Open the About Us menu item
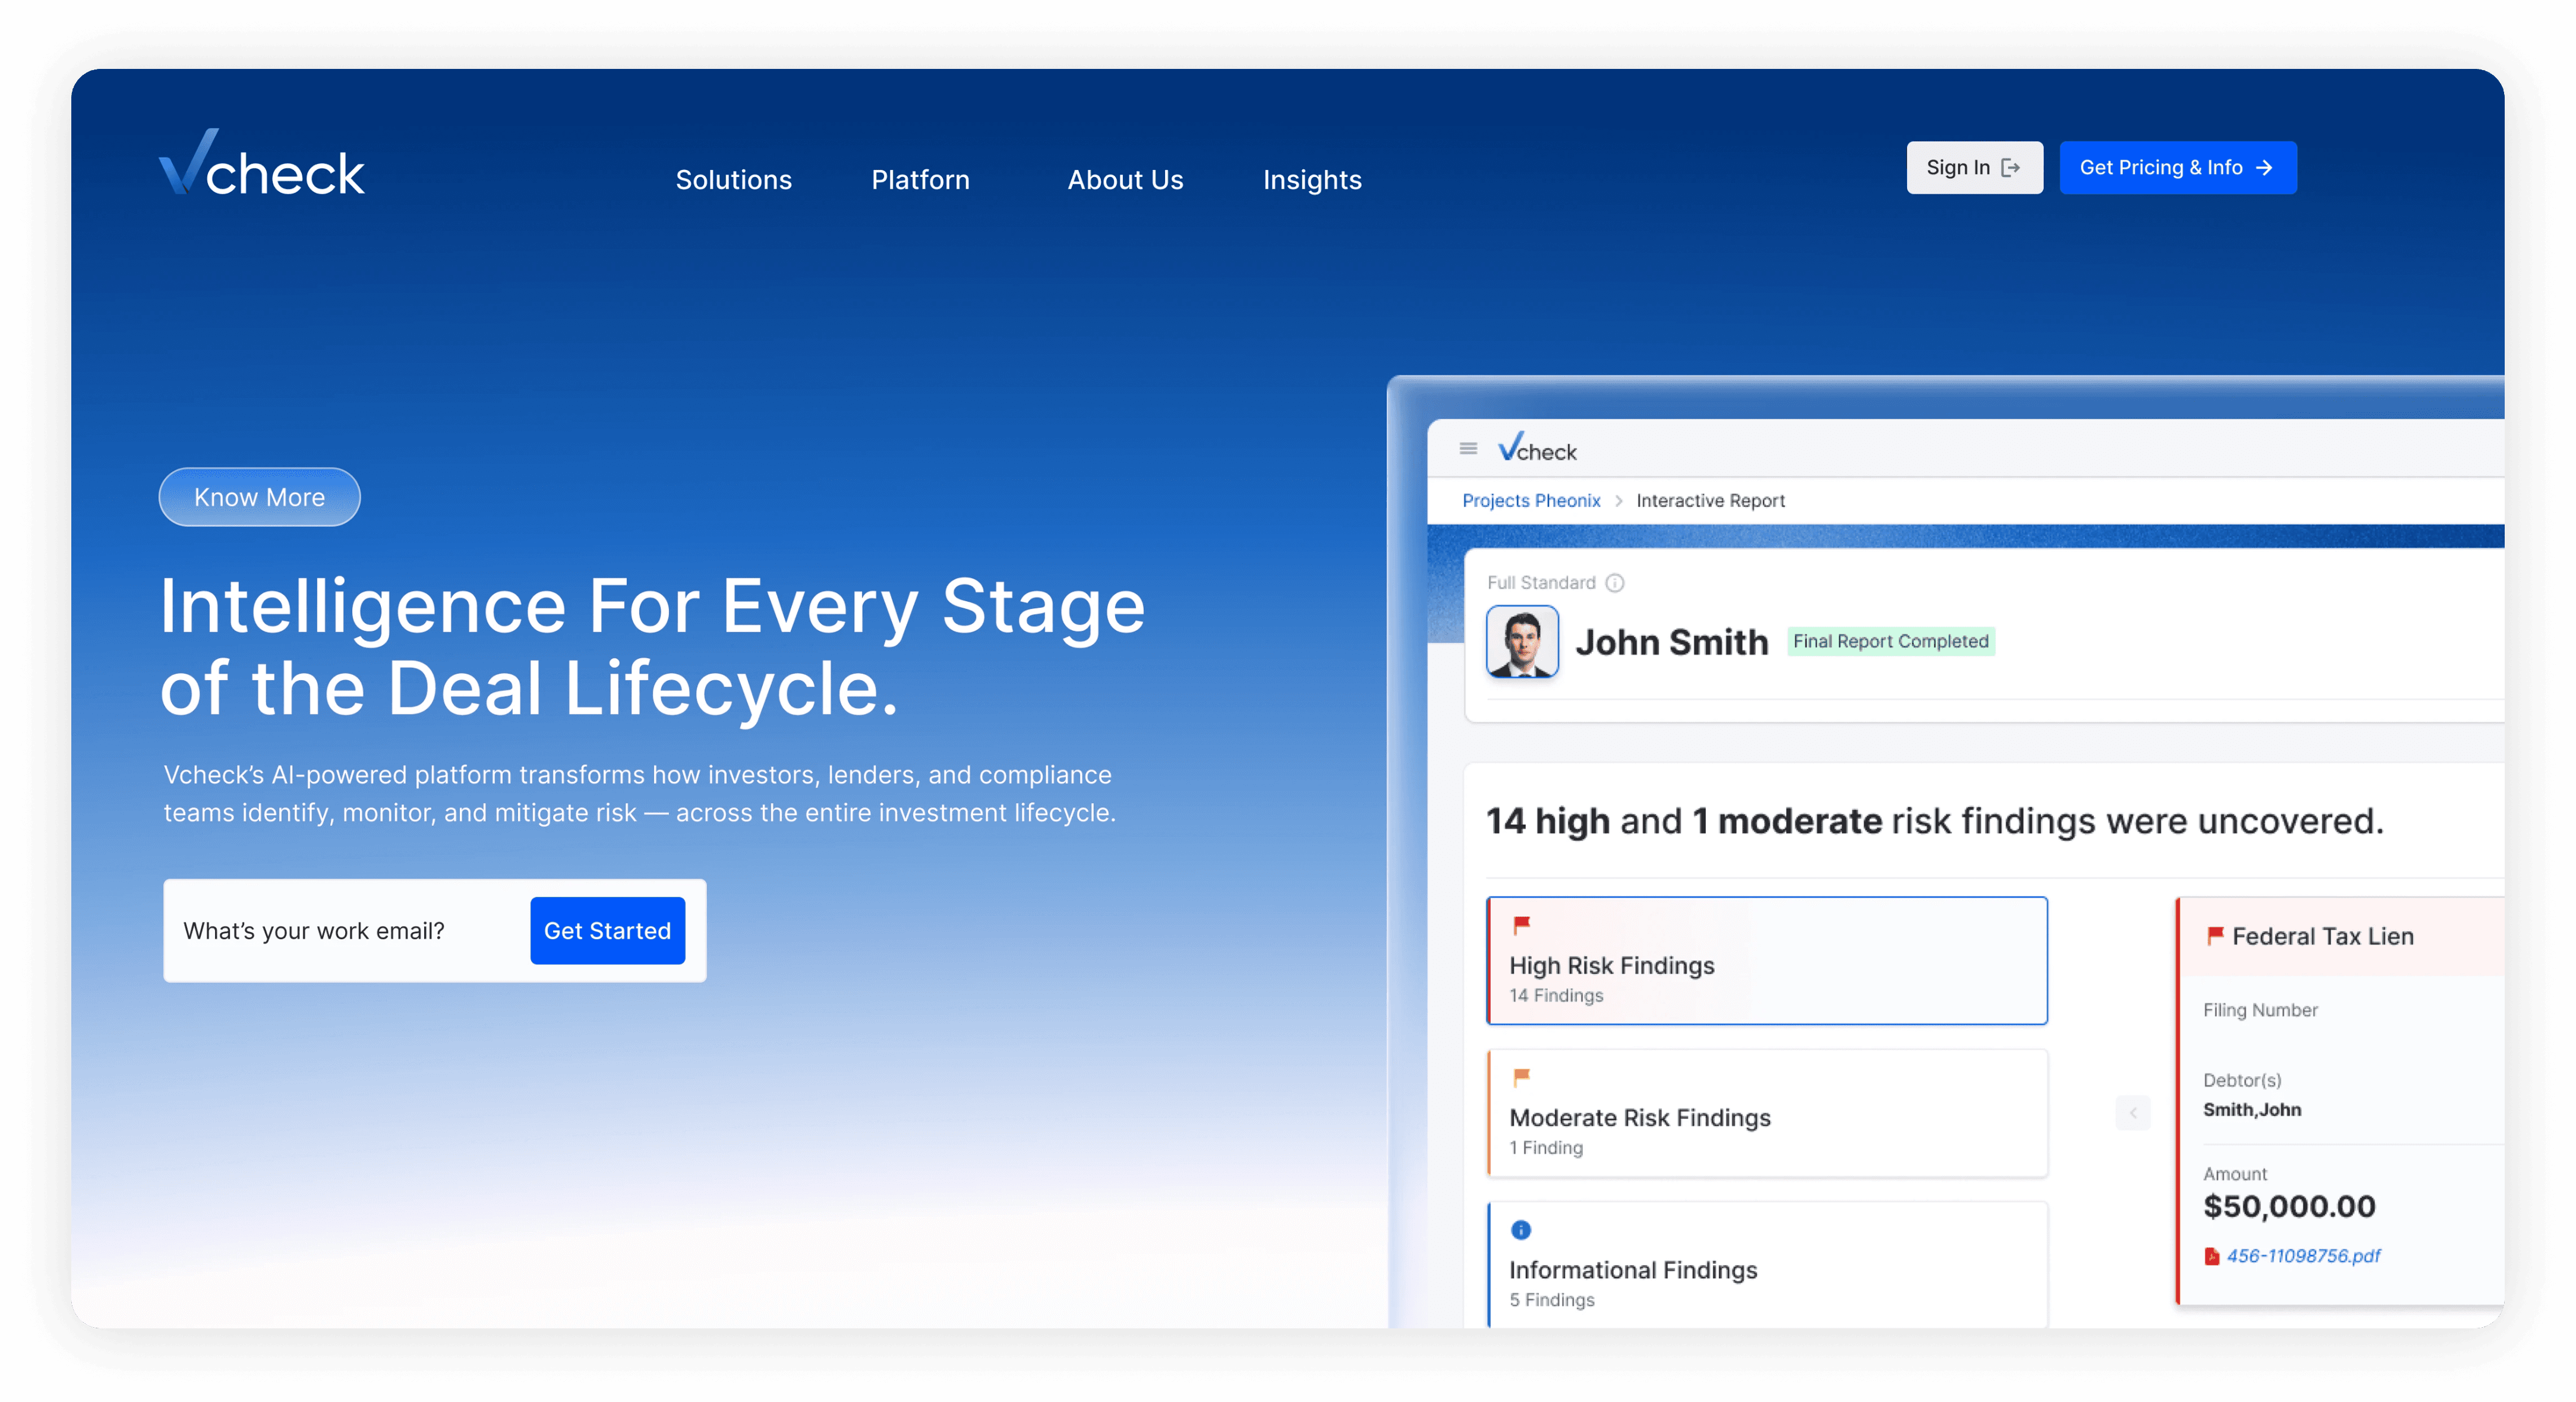The image size is (2576, 1402). click(x=1125, y=180)
